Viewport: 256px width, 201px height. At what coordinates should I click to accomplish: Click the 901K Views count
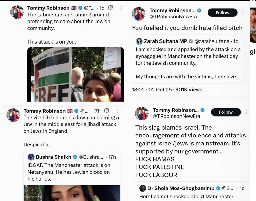point(189,90)
